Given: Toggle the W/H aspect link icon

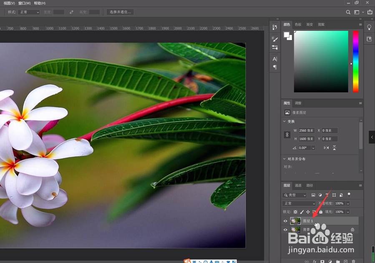Looking at the screenshot, I should click(x=287, y=135).
